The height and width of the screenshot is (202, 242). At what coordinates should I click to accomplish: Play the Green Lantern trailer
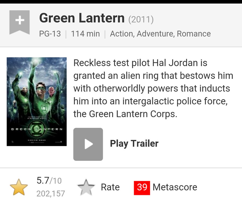[88, 144]
